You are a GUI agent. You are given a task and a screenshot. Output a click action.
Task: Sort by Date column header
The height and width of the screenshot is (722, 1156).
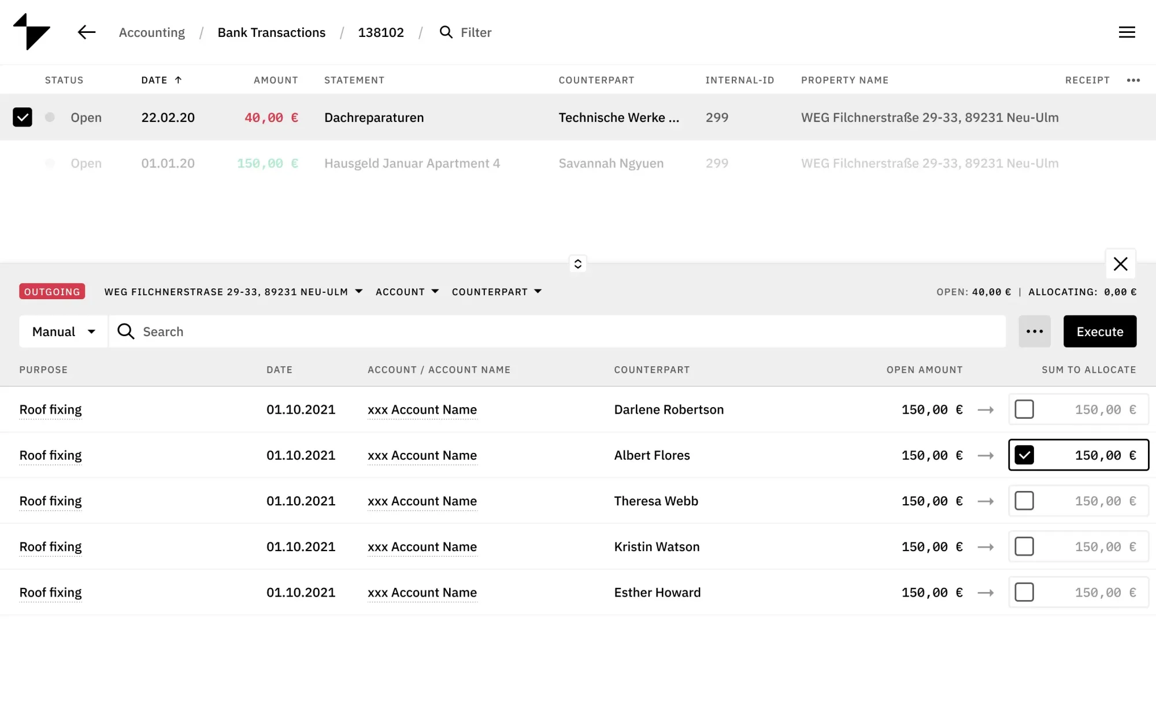[x=154, y=80]
